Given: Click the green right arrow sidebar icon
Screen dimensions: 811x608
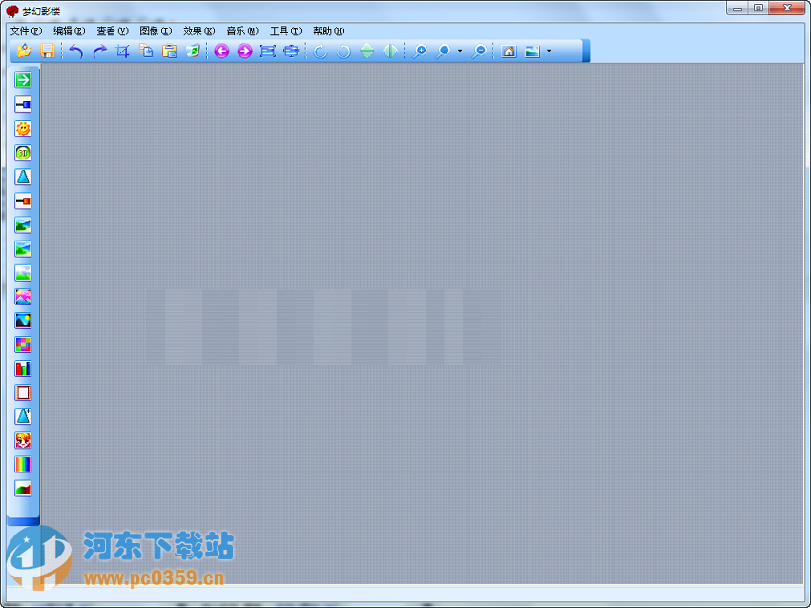Looking at the screenshot, I should (23, 79).
